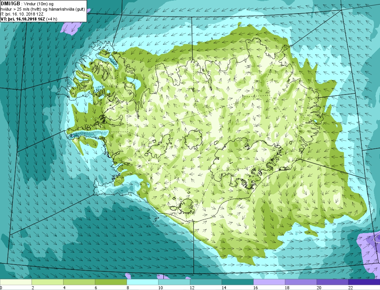Click the teal 12–14 m/s legend swatch
The width and height of the screenshot is (380, 290).
(x=206, y=282)
